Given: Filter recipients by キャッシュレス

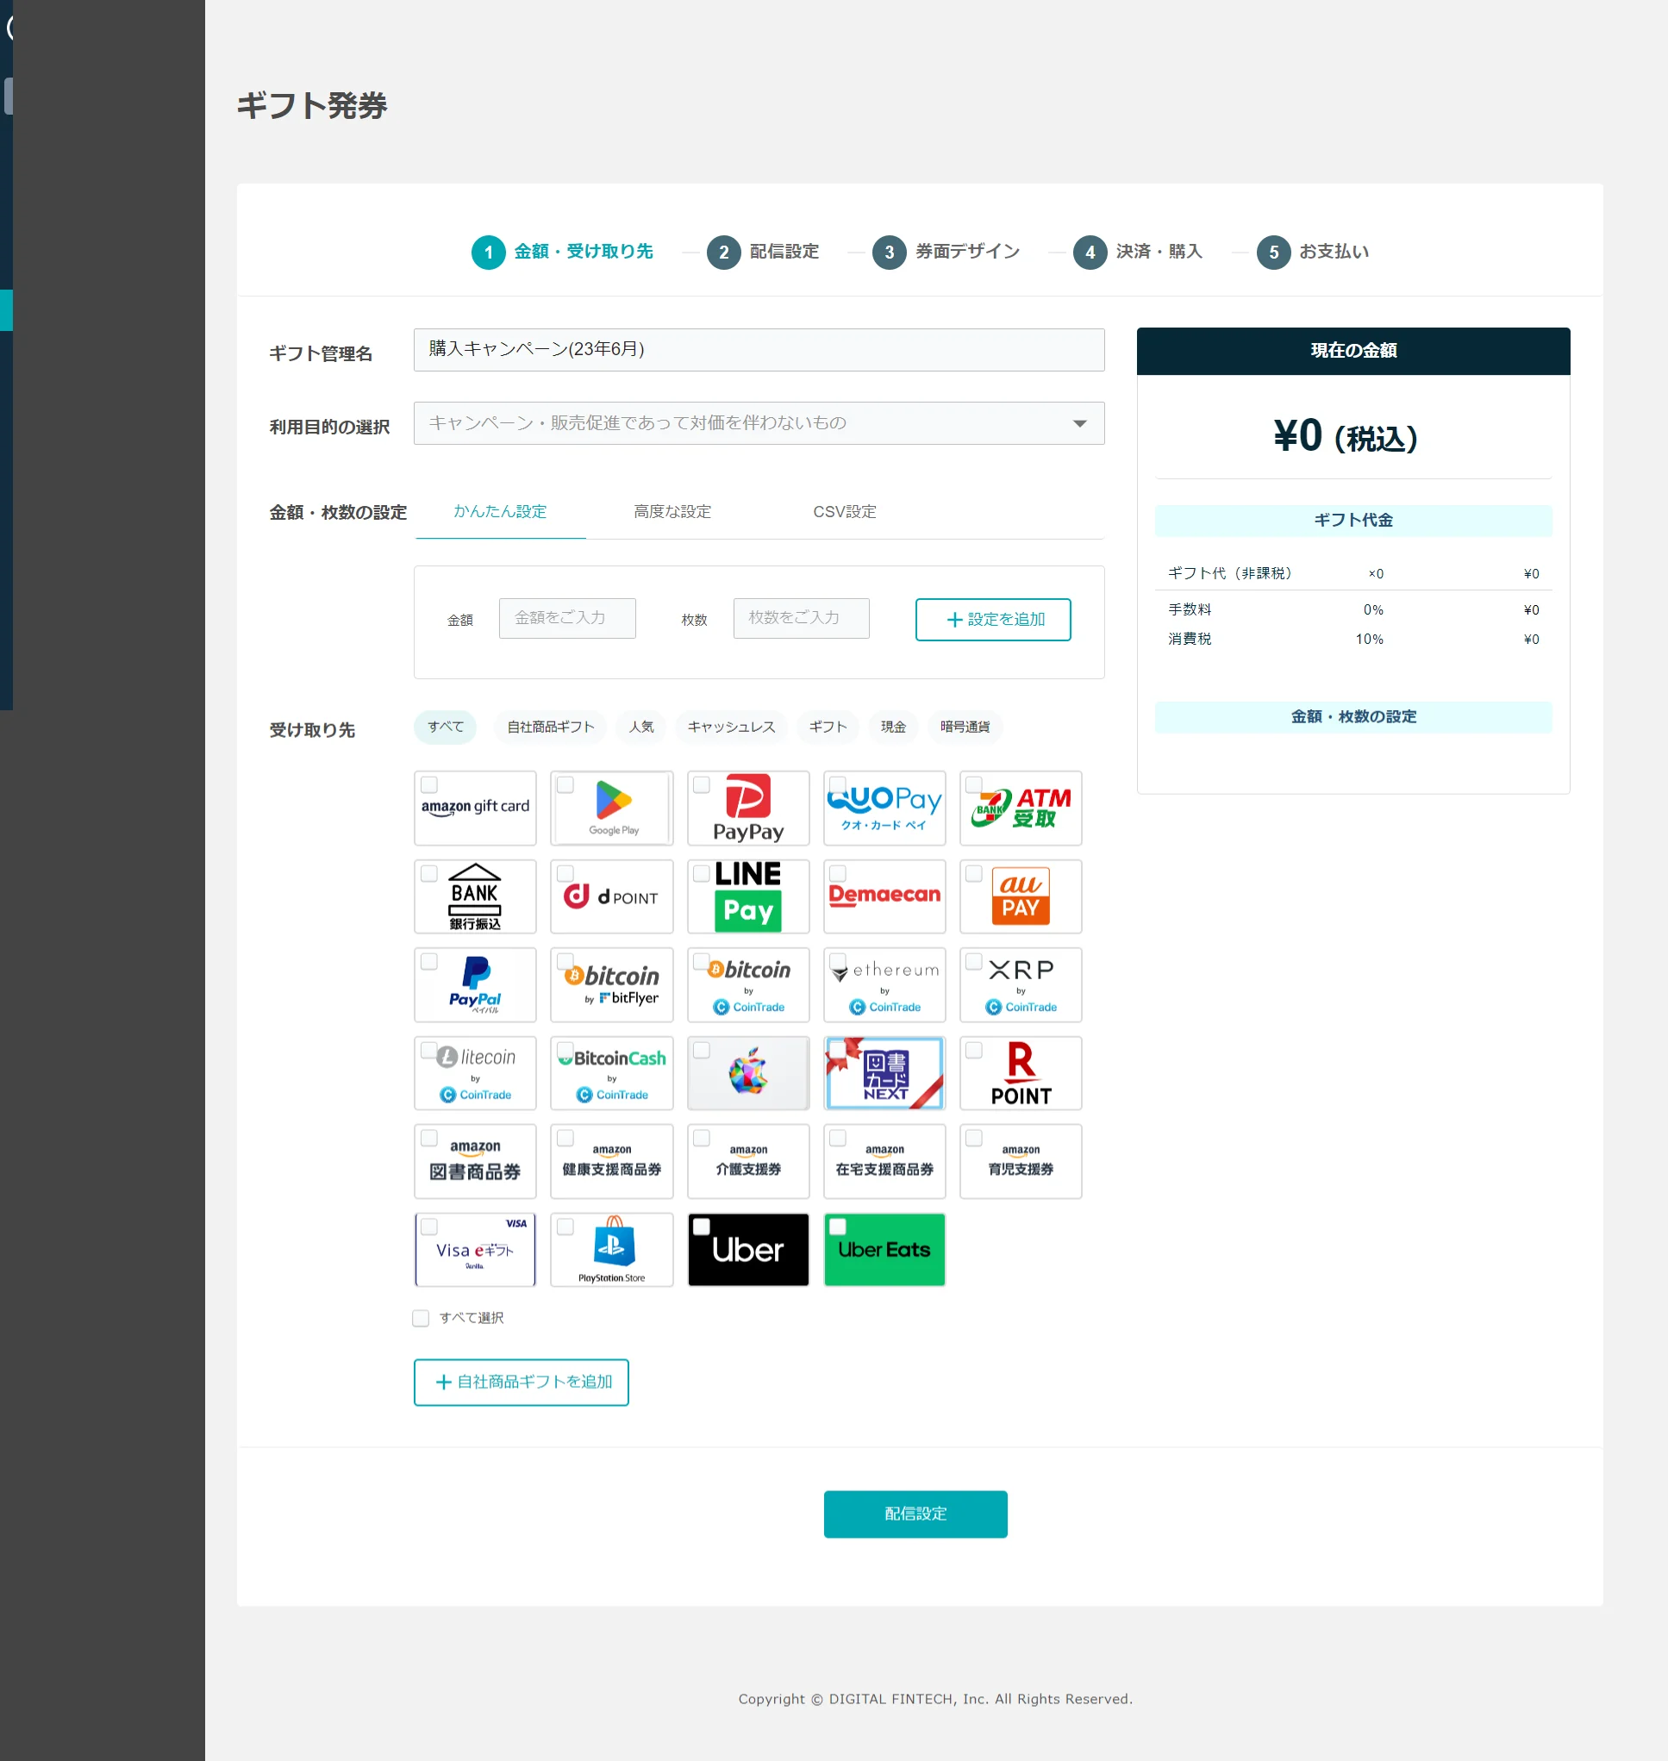Looking at the screenshot, I should [x=731, y=728].
